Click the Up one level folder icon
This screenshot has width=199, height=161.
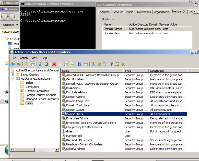(x=27, y=64)
